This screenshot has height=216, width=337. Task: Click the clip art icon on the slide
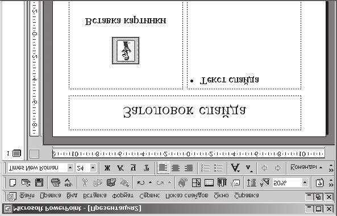click(x=126, y=51)
